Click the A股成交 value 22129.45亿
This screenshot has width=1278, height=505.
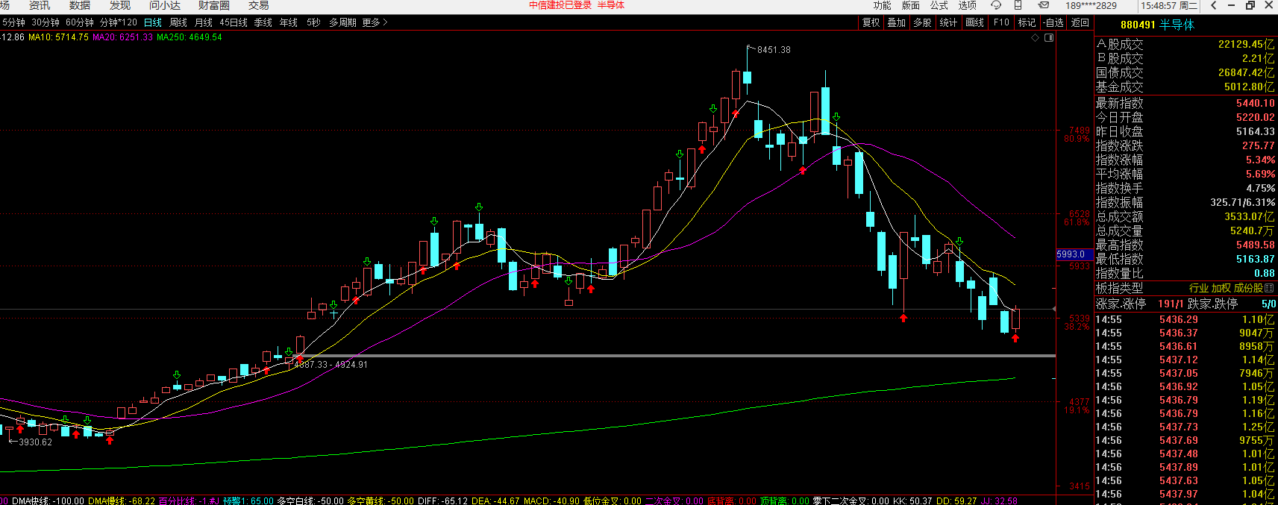coord(1246,44)
